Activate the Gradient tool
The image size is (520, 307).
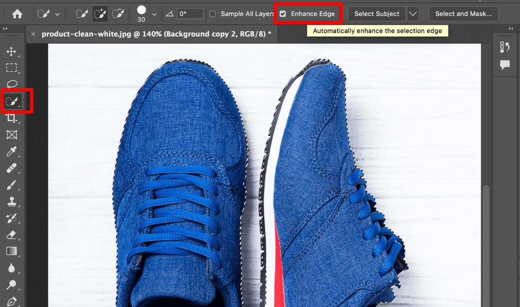pyautogui.click(x=12, y=251)
